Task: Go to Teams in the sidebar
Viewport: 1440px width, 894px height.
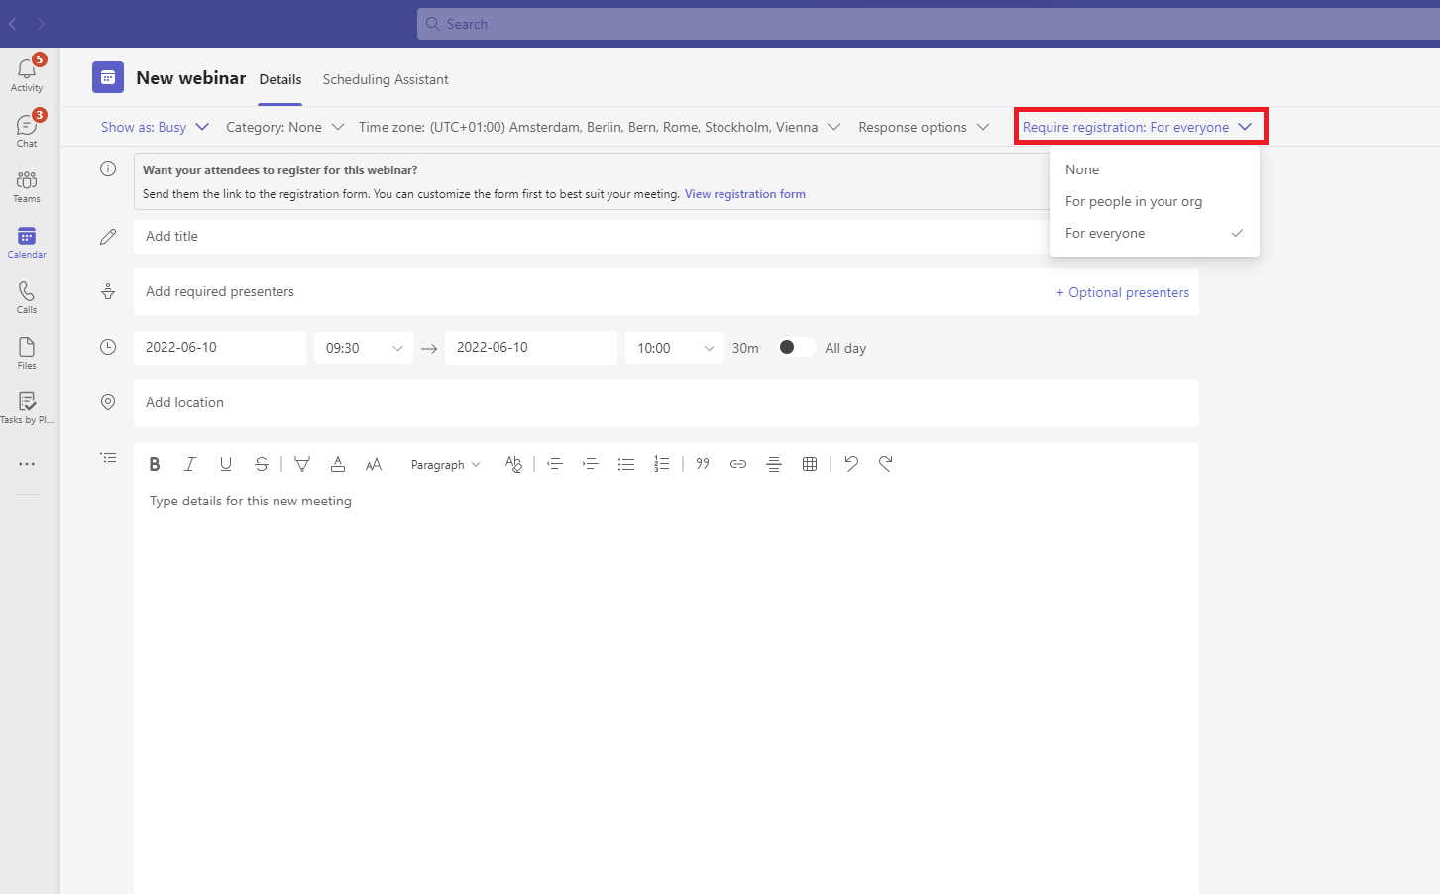Action: pyautogui.click(x=27, y=185)
